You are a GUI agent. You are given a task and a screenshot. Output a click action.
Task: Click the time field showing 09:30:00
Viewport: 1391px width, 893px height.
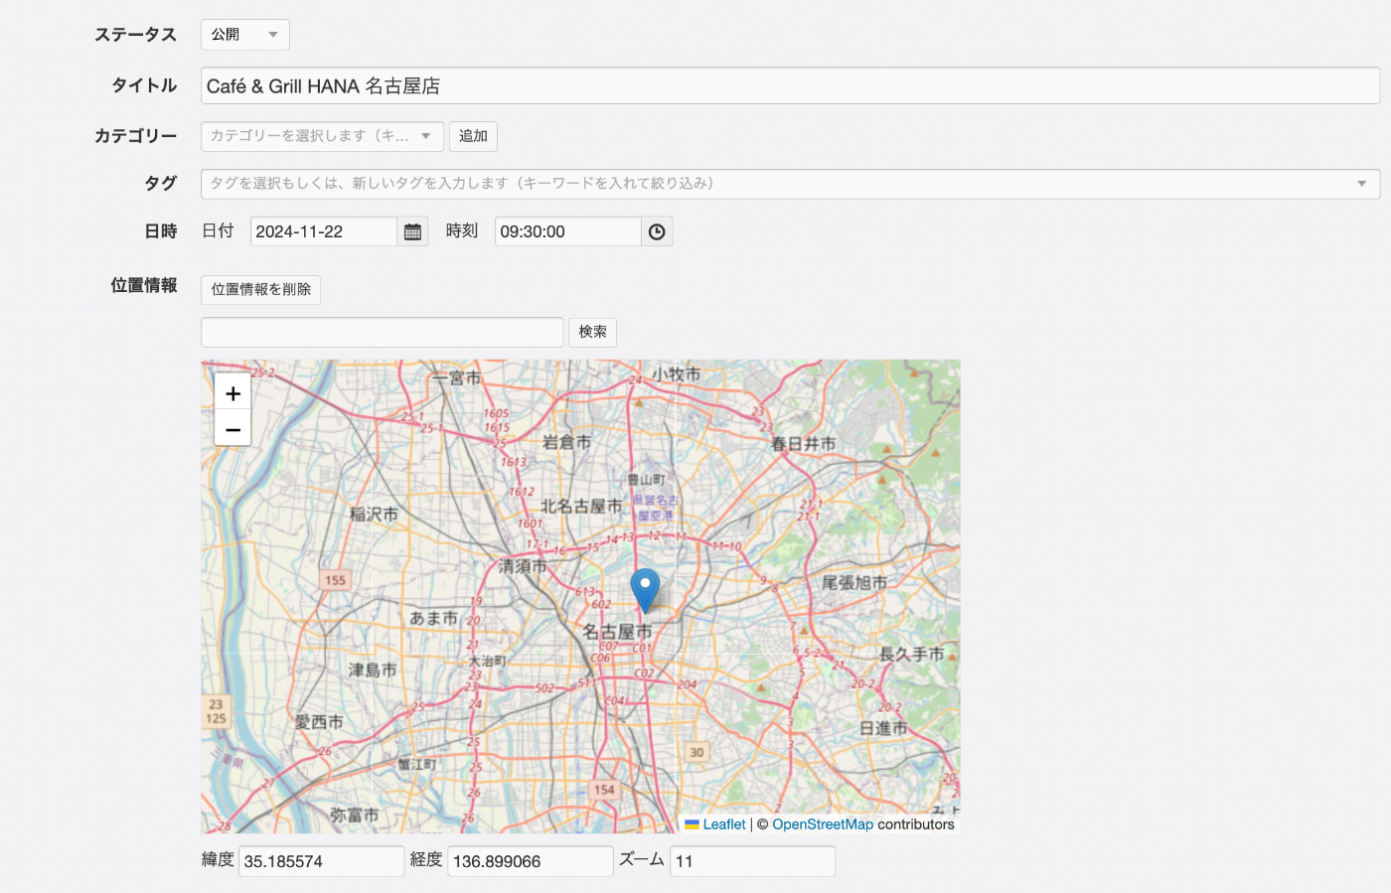click(567, 231)
